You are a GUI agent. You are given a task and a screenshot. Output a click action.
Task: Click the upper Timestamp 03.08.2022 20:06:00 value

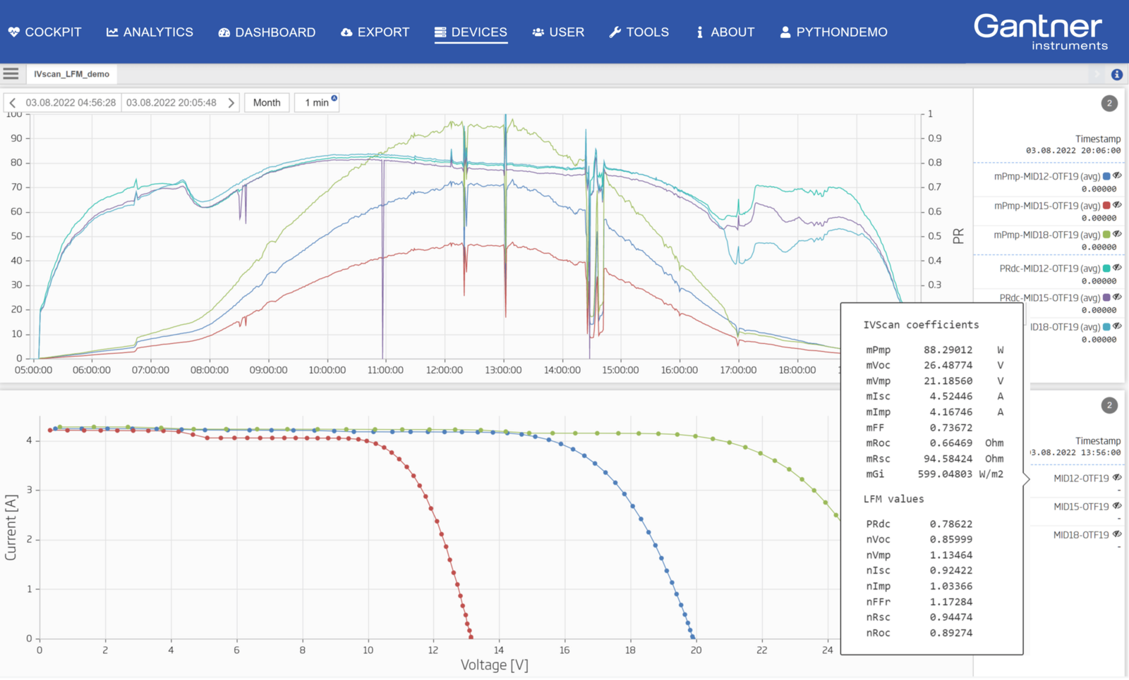pyautogui.click(x=1073, y=151)
